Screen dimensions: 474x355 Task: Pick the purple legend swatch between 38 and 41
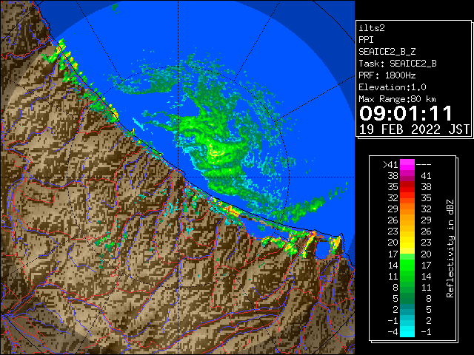(x=407, y=176)
